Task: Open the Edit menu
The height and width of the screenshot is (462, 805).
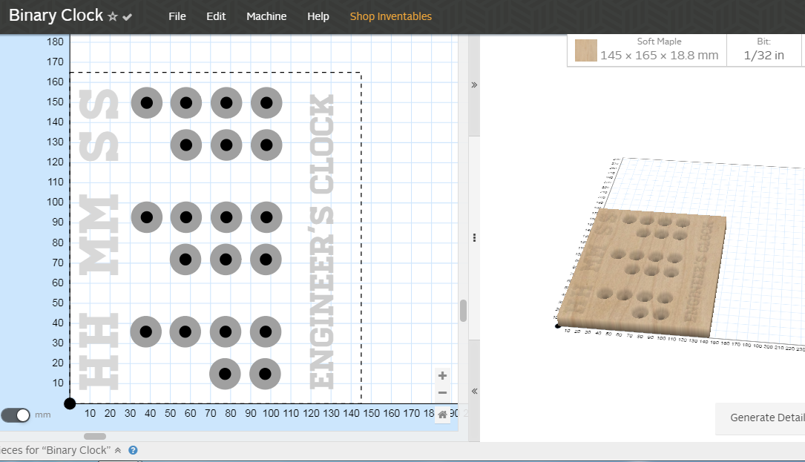Action: 216,16
